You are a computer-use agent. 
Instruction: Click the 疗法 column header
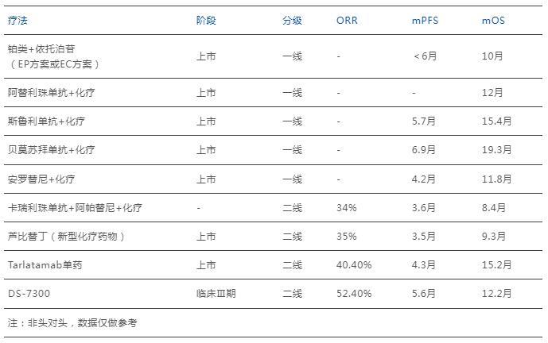coord(17,20)
